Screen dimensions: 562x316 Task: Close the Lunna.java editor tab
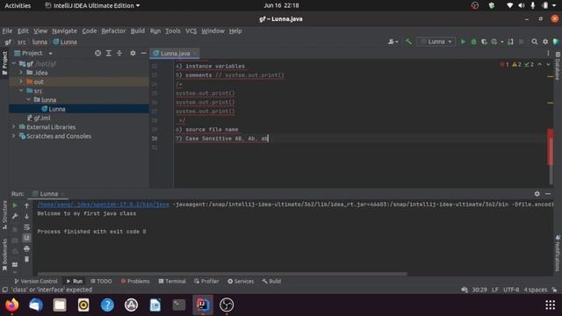pyautogui.click(x=195, y=54)
